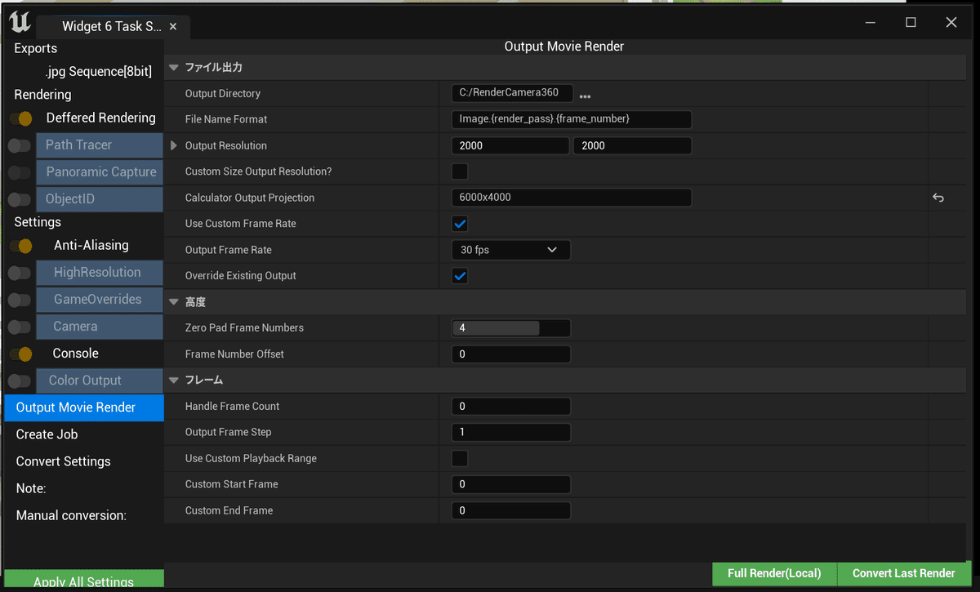The width and height of the screenshot is (980, 592).
Task: Toggle the ObjectID switch
Action: coord(20,200)
